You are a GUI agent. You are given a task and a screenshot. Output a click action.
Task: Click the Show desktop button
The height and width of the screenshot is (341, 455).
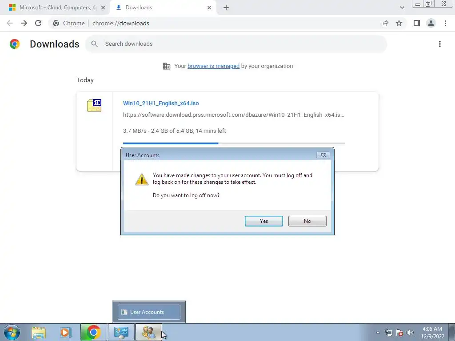[452, 332]
